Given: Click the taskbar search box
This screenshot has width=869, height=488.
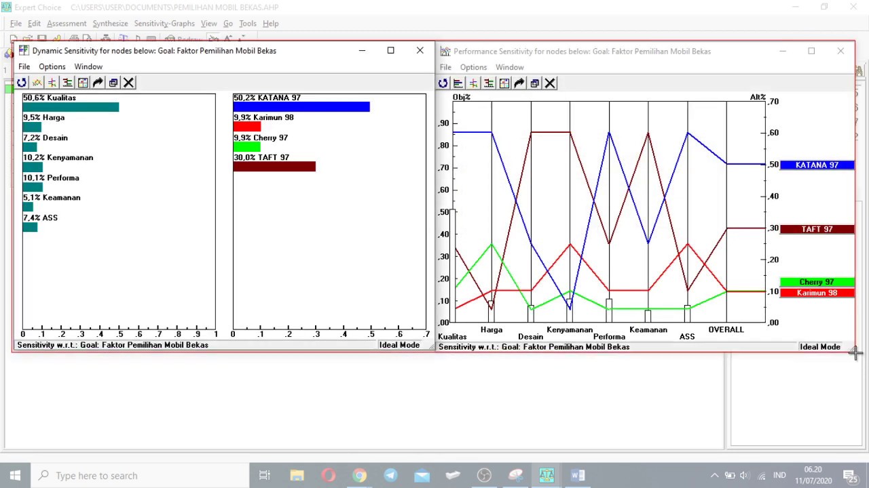Looking at the screenshot, I should point(141,476).
